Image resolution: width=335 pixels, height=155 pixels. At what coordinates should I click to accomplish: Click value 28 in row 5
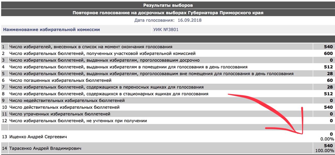[330, 74]
